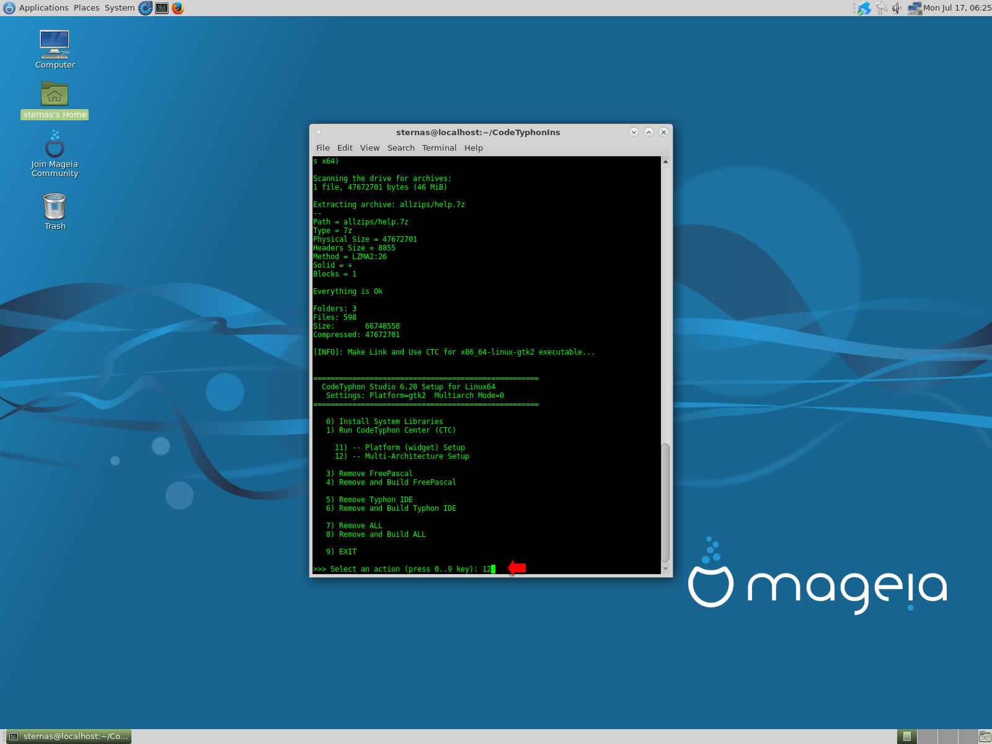Open the terminal Edit menu
The image size is (992, 744).
[345, 148]
